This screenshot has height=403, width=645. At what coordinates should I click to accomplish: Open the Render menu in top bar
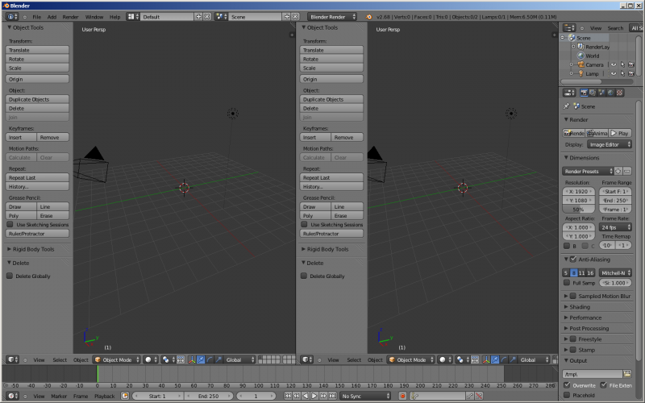[x=70, y=16]
